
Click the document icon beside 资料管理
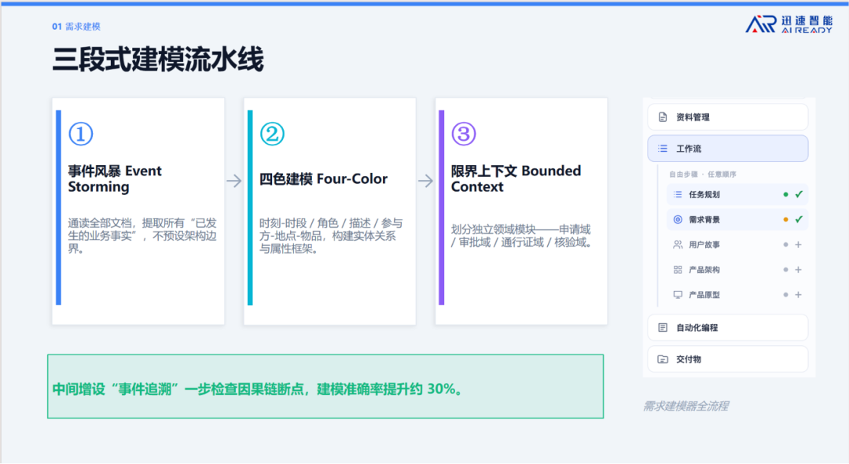point(662,117)
